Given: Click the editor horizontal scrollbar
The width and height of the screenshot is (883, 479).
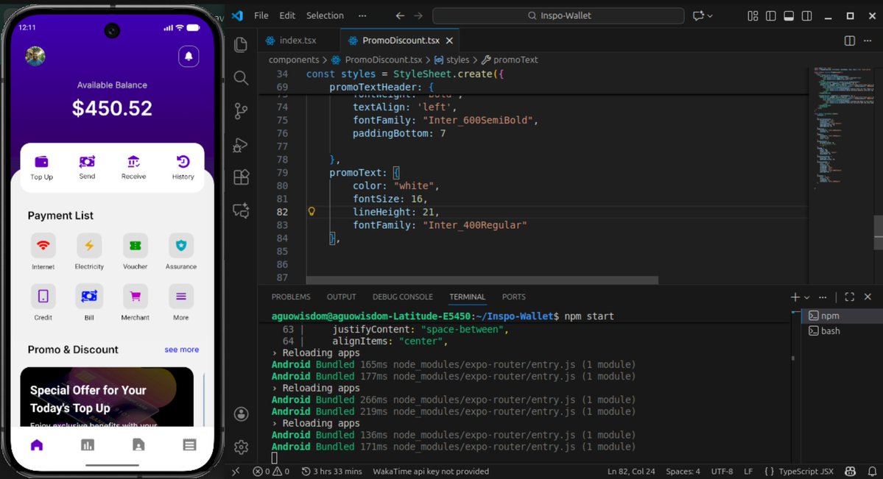Looking at the screenshot, I should coord(482,280).
